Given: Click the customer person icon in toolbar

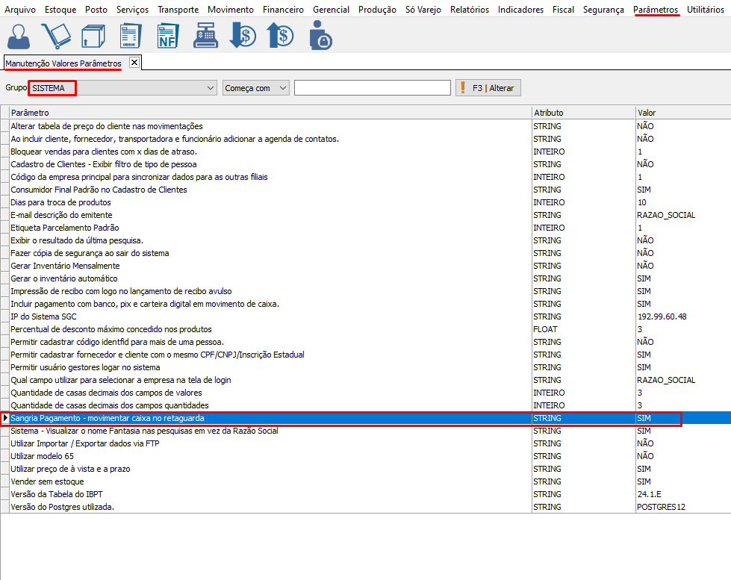Looking at the screenshot, I should (20, 35).
